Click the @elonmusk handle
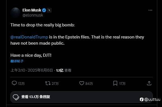 (33, 15)
